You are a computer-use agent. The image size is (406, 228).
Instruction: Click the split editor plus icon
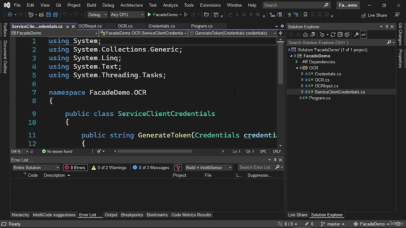(280, 33)
